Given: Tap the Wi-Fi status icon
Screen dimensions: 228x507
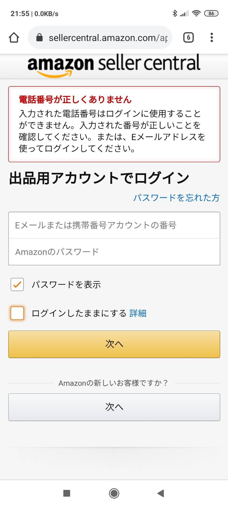Looking at the screenshot, I should (x=196, y=13).
